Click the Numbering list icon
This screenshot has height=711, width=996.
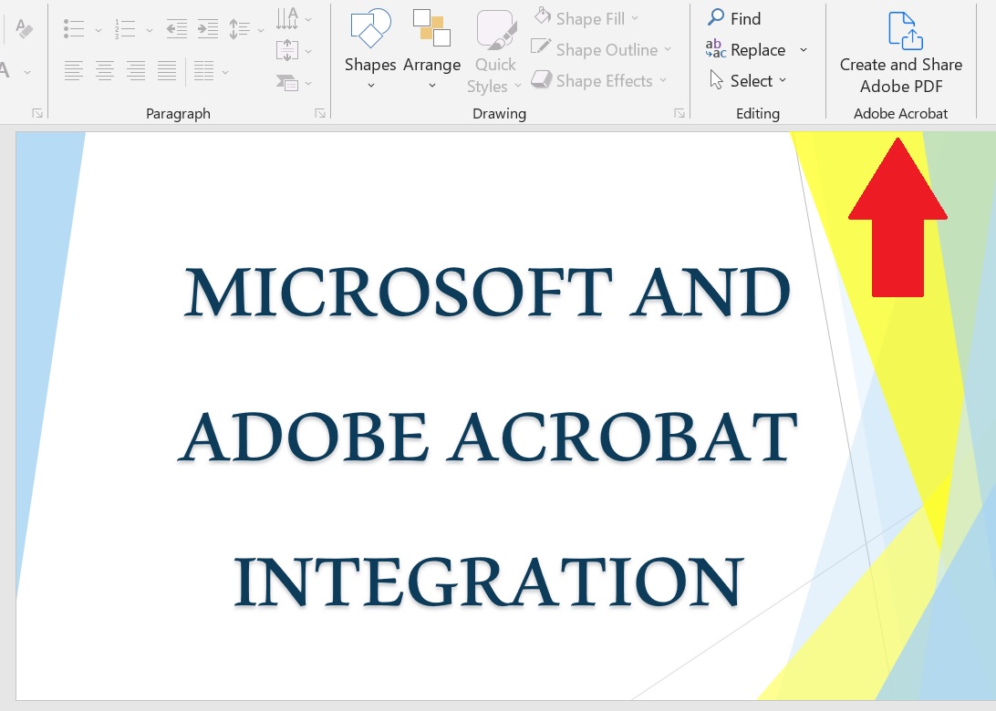click(125, 28)
